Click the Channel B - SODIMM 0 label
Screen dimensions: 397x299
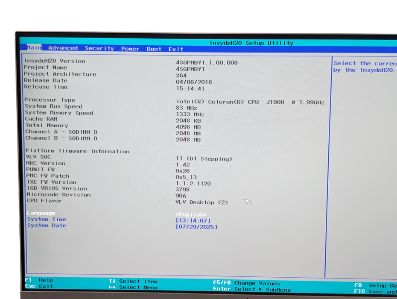pos(61,138)
